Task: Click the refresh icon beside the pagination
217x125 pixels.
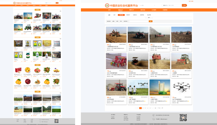Action: [162, 108]
